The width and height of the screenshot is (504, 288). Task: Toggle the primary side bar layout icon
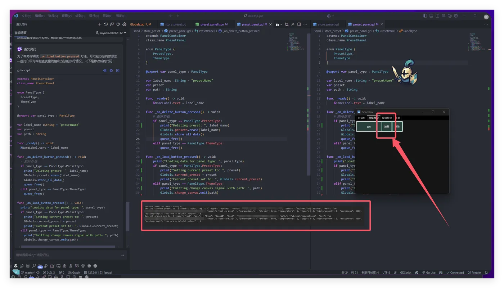pyautogui.click(x=425, y=16)
